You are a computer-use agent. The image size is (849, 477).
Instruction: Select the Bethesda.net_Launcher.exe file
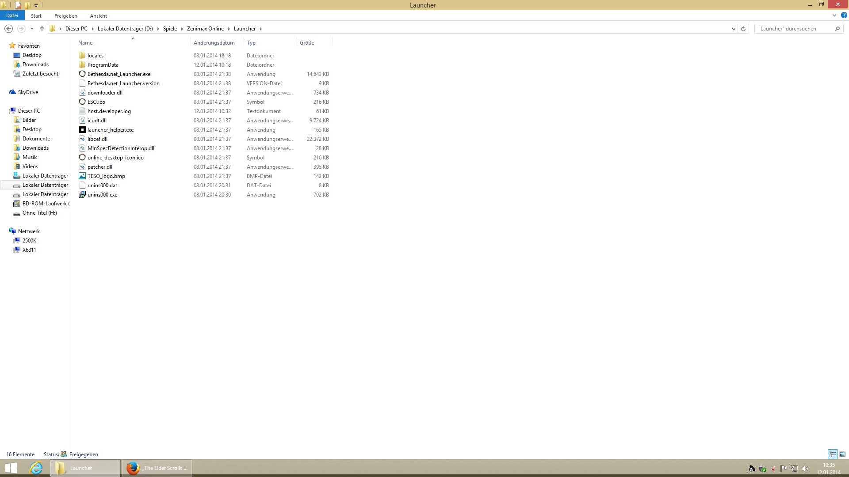coord(119,74)
